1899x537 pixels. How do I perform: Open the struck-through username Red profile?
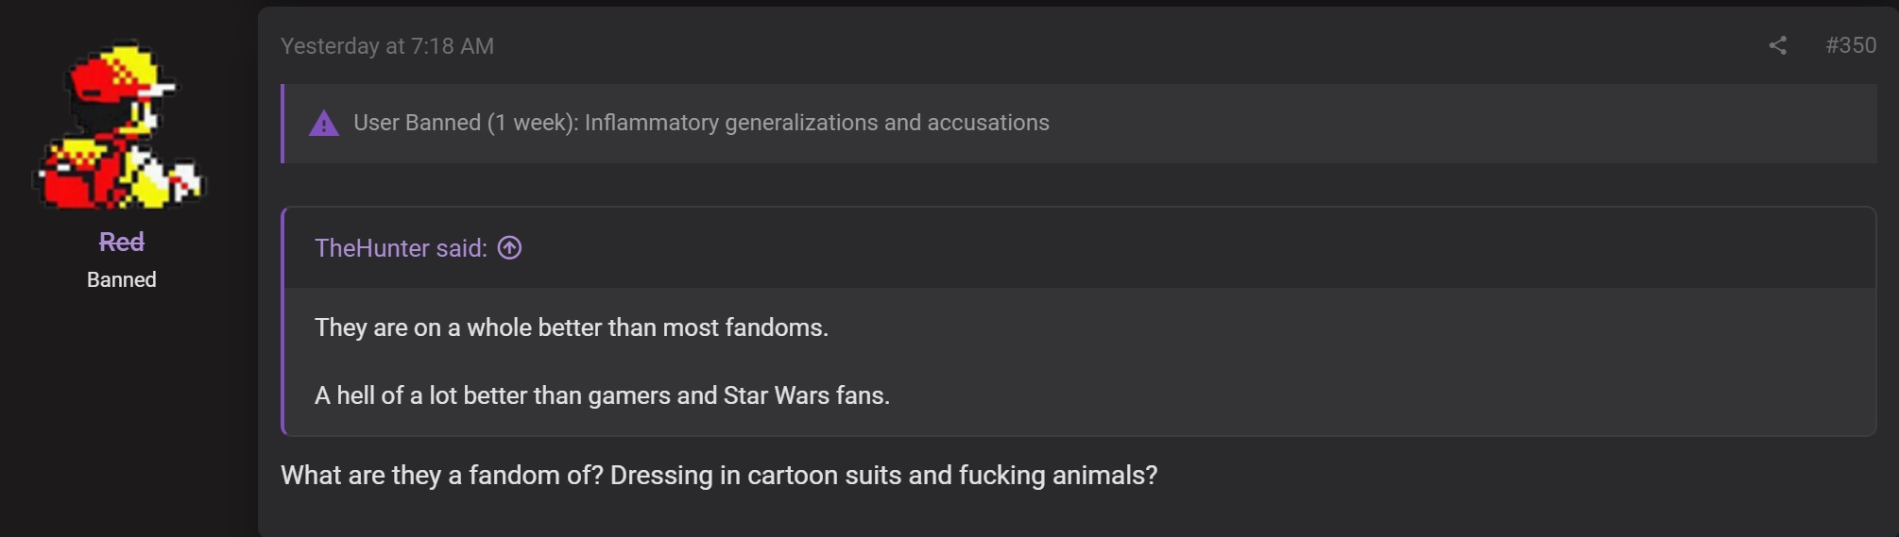[122, 243]
